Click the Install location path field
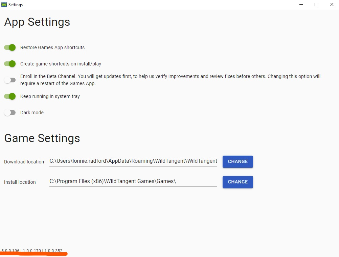Image resolution: width=339 pixels, height=257 pixels. (x=133, y=181)
